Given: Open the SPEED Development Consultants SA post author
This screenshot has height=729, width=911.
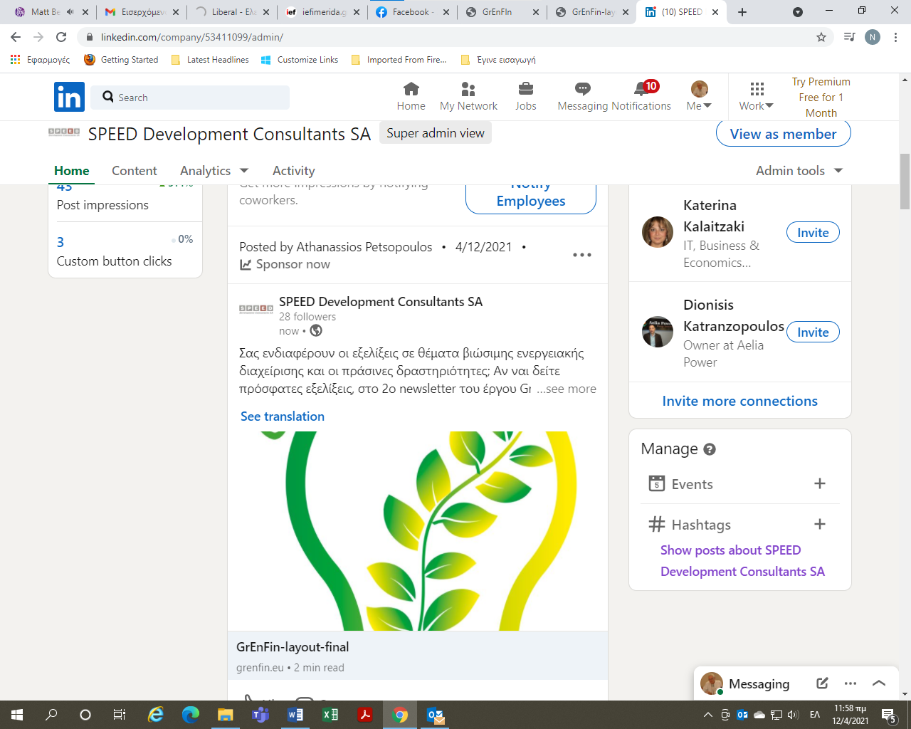Looking at the screenshot, I should [381, 302].
